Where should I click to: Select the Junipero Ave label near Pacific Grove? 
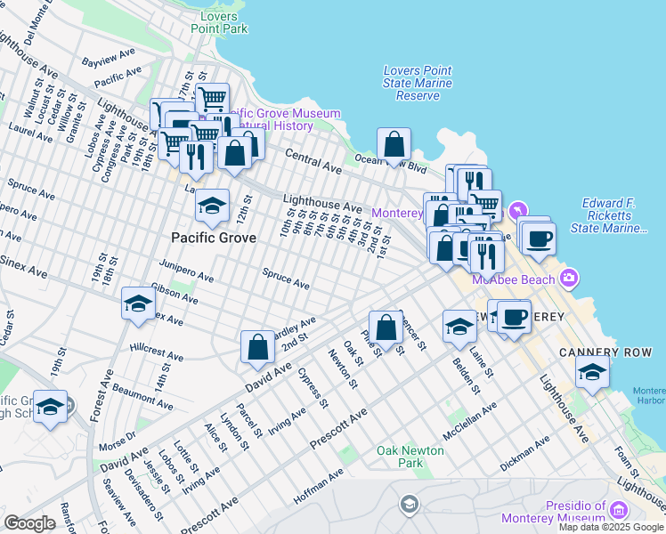(x=186, y=271)
